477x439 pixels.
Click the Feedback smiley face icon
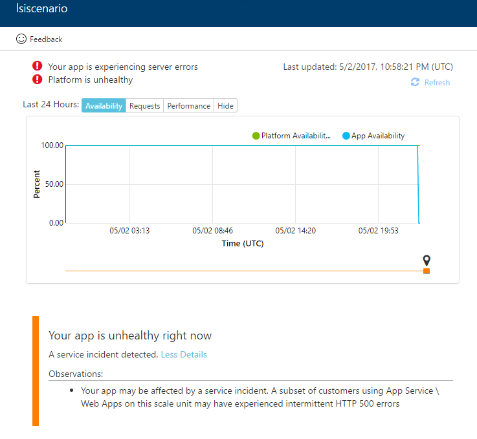(x=21, y=39)
